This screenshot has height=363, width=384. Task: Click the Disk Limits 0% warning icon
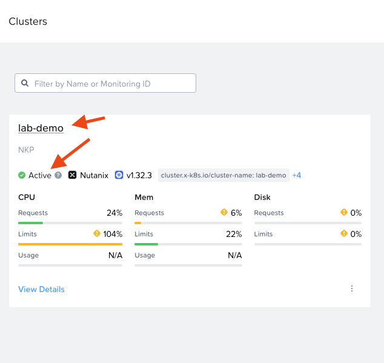point(344,233)
